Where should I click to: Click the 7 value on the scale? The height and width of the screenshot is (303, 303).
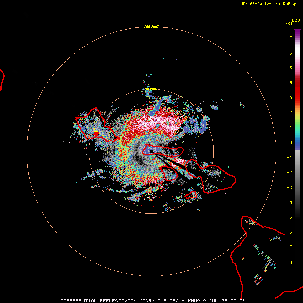tap(291, 38)
